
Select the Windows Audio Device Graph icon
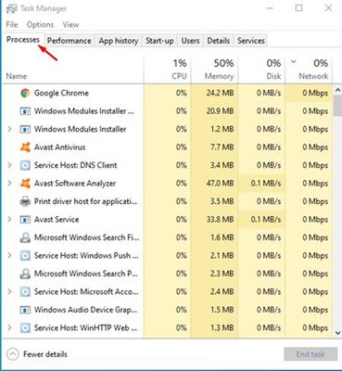tap(25, 310)
